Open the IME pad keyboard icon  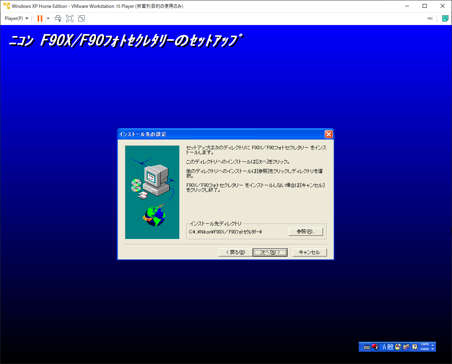(367, 347)
